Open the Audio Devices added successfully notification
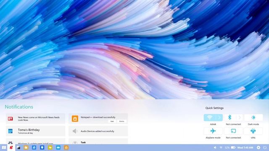 pos(98,131)
